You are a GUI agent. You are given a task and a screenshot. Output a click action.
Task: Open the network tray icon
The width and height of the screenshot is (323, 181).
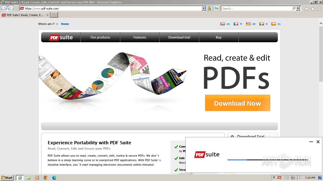[x=293, y=178]
